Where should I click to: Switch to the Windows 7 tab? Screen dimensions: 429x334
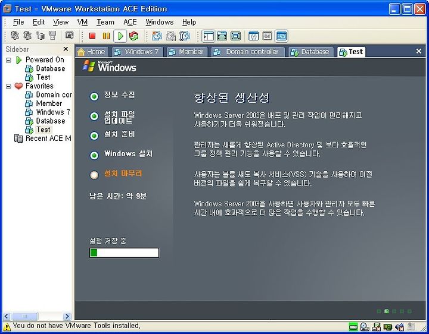click(137, 52)
